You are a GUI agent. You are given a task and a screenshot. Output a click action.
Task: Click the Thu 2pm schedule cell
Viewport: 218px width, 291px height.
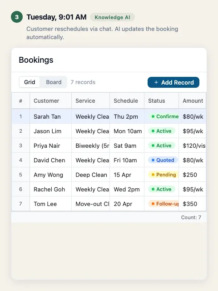(127, 116)
